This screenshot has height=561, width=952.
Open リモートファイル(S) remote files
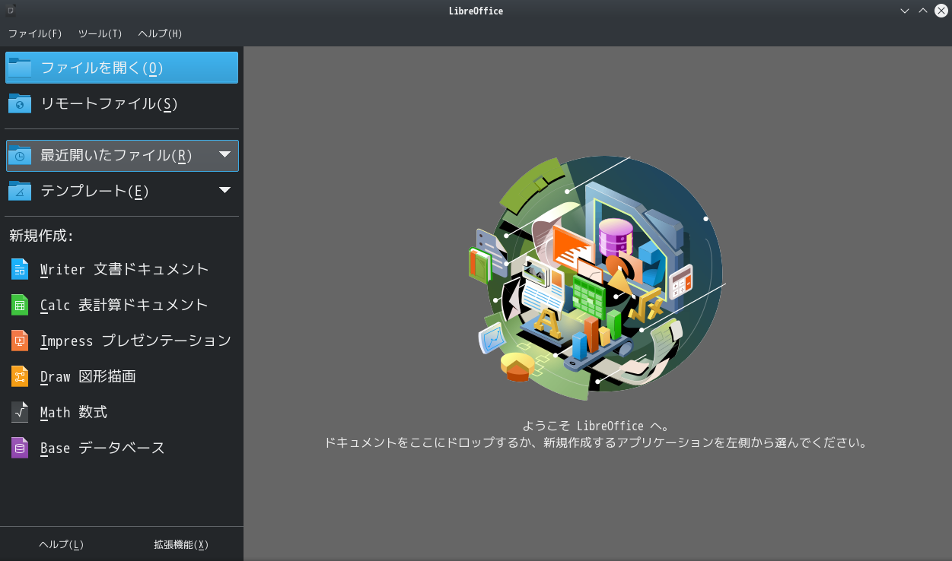pos(122,103)
